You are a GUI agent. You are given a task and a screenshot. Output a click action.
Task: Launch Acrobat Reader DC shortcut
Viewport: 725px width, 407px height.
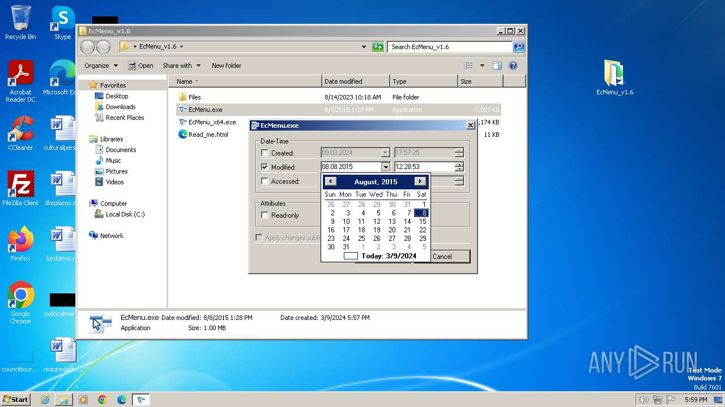[x=20, y=82]
